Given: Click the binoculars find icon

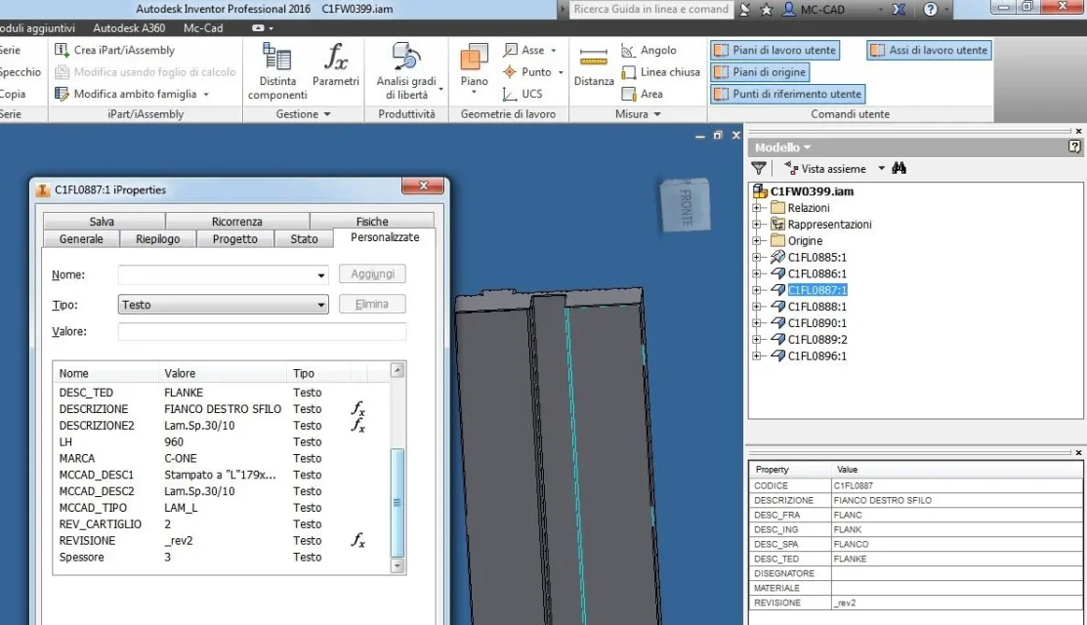Looking at the screenshot, I should (899, 168).
